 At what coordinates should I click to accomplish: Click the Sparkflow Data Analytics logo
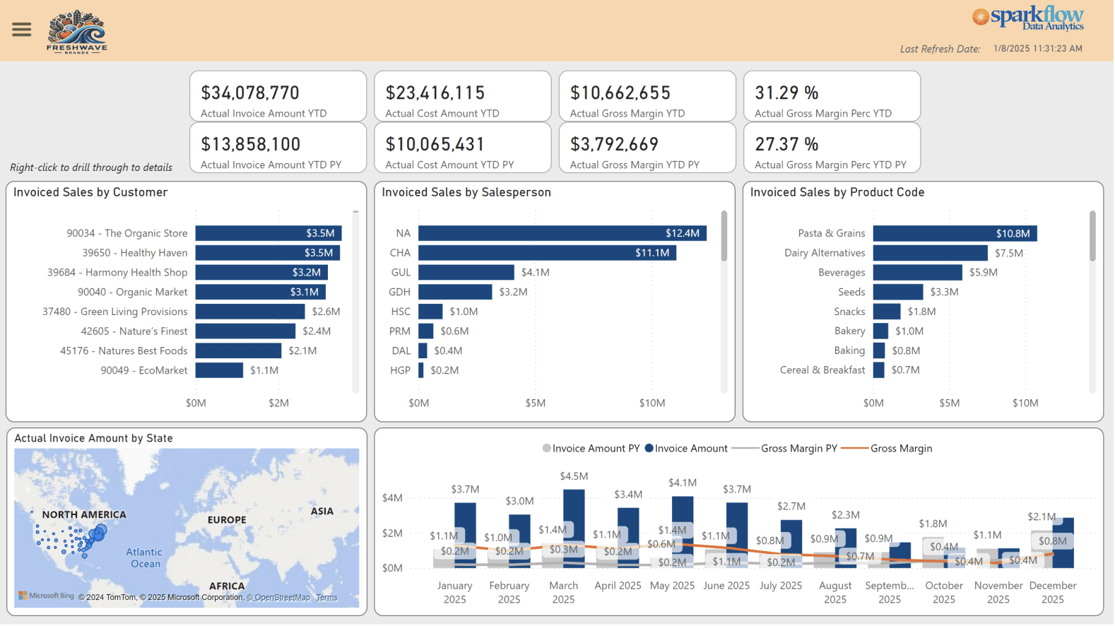coord(1028,18)
